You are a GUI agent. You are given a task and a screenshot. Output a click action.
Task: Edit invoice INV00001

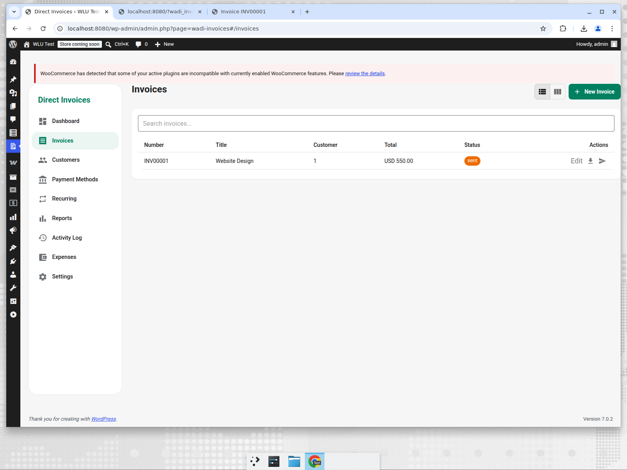576,161
